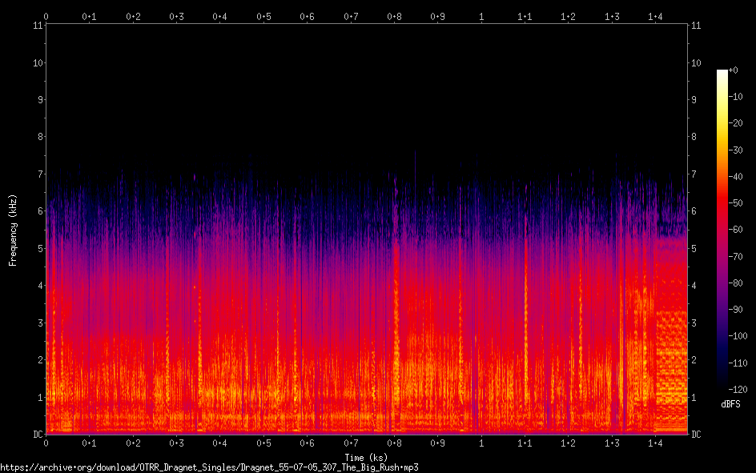
Task: Click the 3 label on left frequency axis
Action: click(39, 323)
